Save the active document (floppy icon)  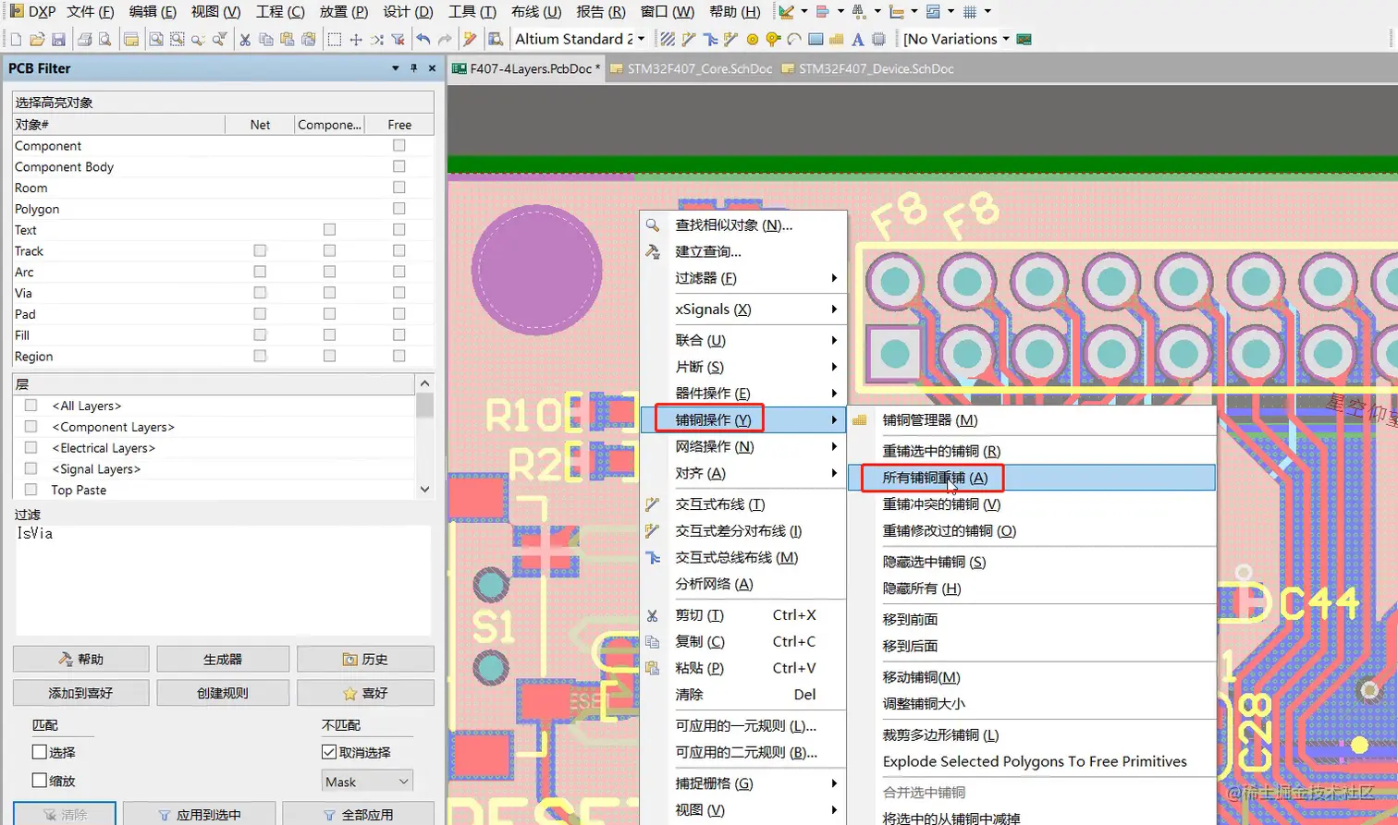click(x=58, y=39)
